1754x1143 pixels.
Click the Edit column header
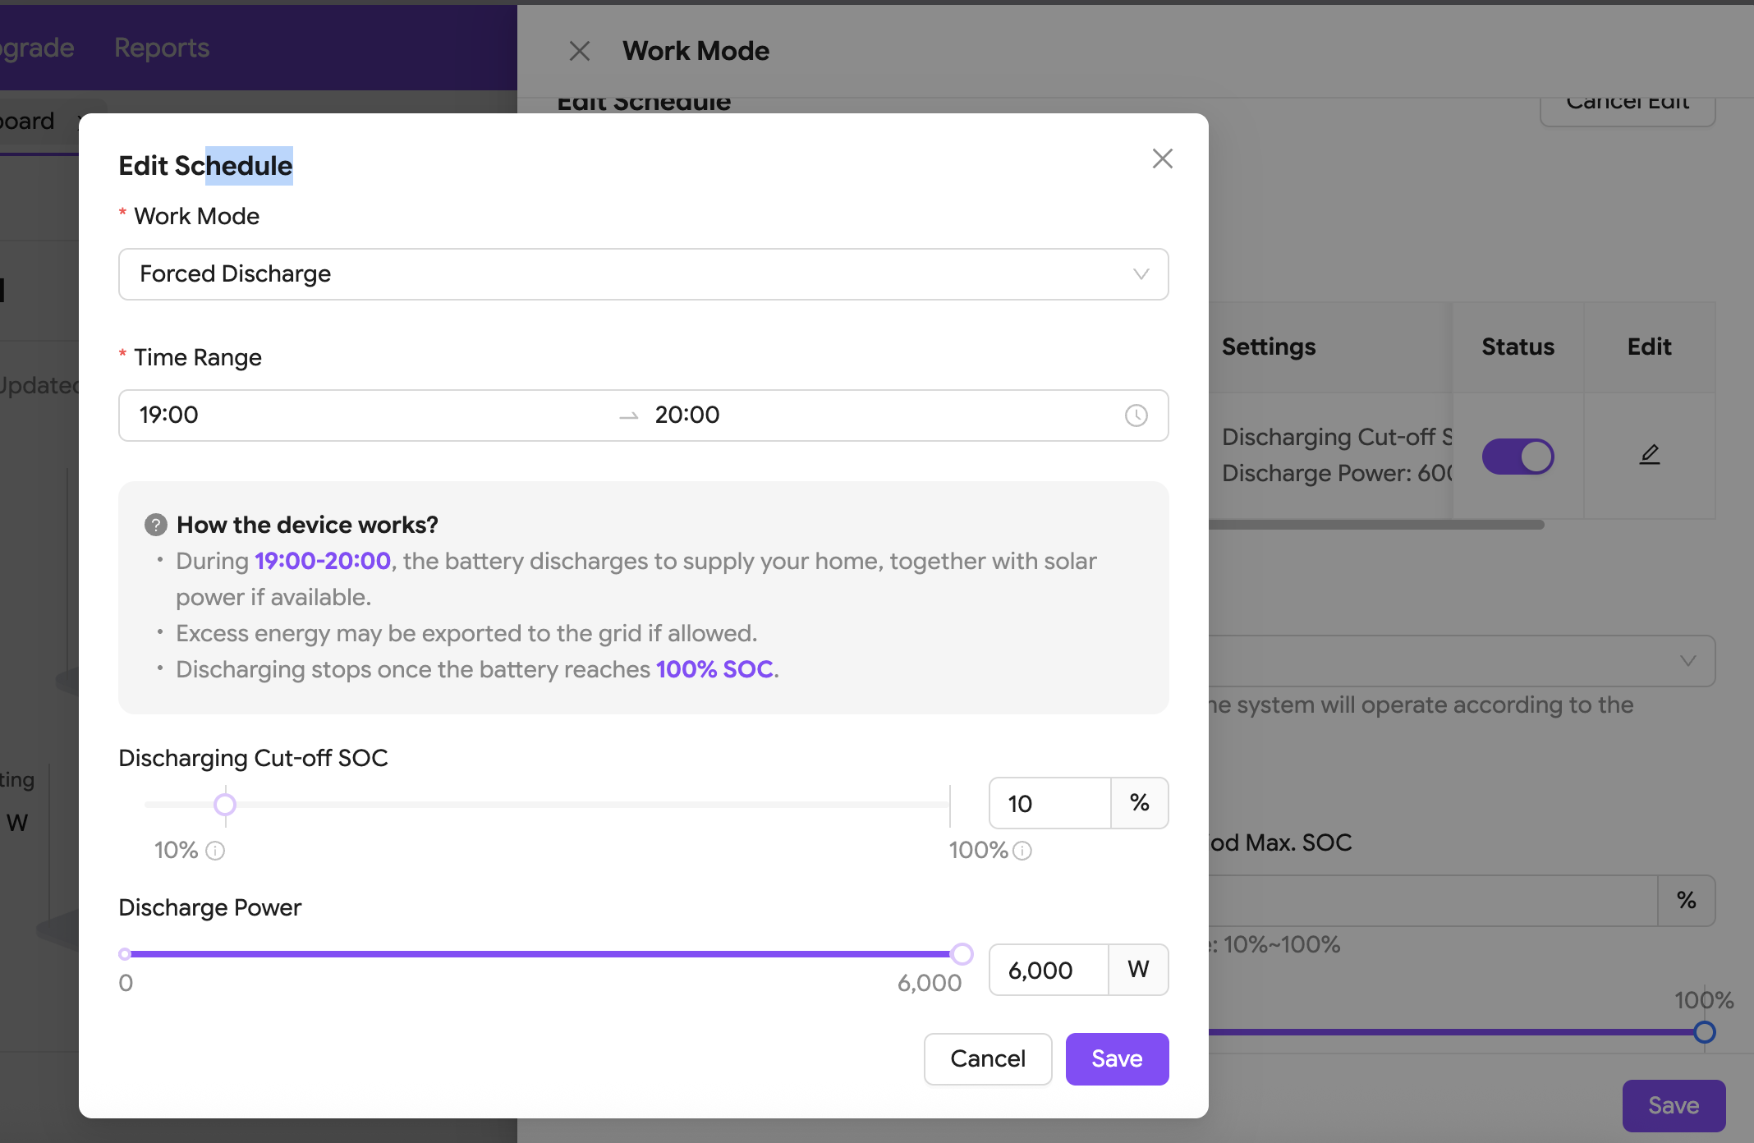click(x=1650, y=347)
